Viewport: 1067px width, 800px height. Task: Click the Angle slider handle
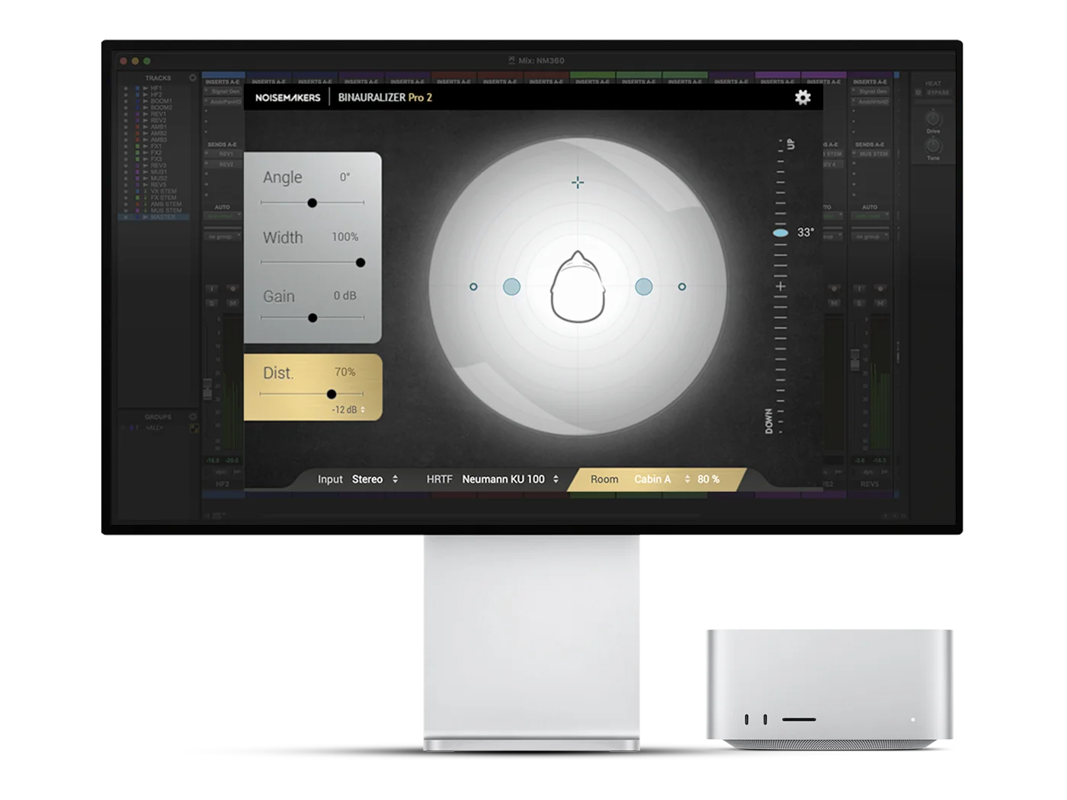coord(312,203)
